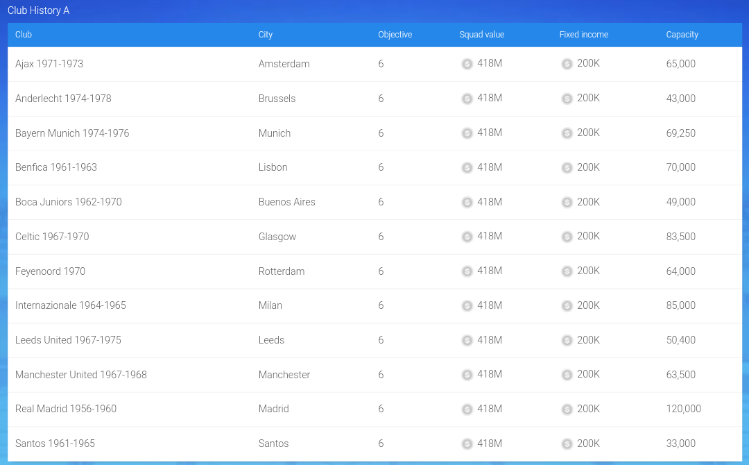Click the coin icon in Anderlecht squad value cell

click(x=467, y=99)
